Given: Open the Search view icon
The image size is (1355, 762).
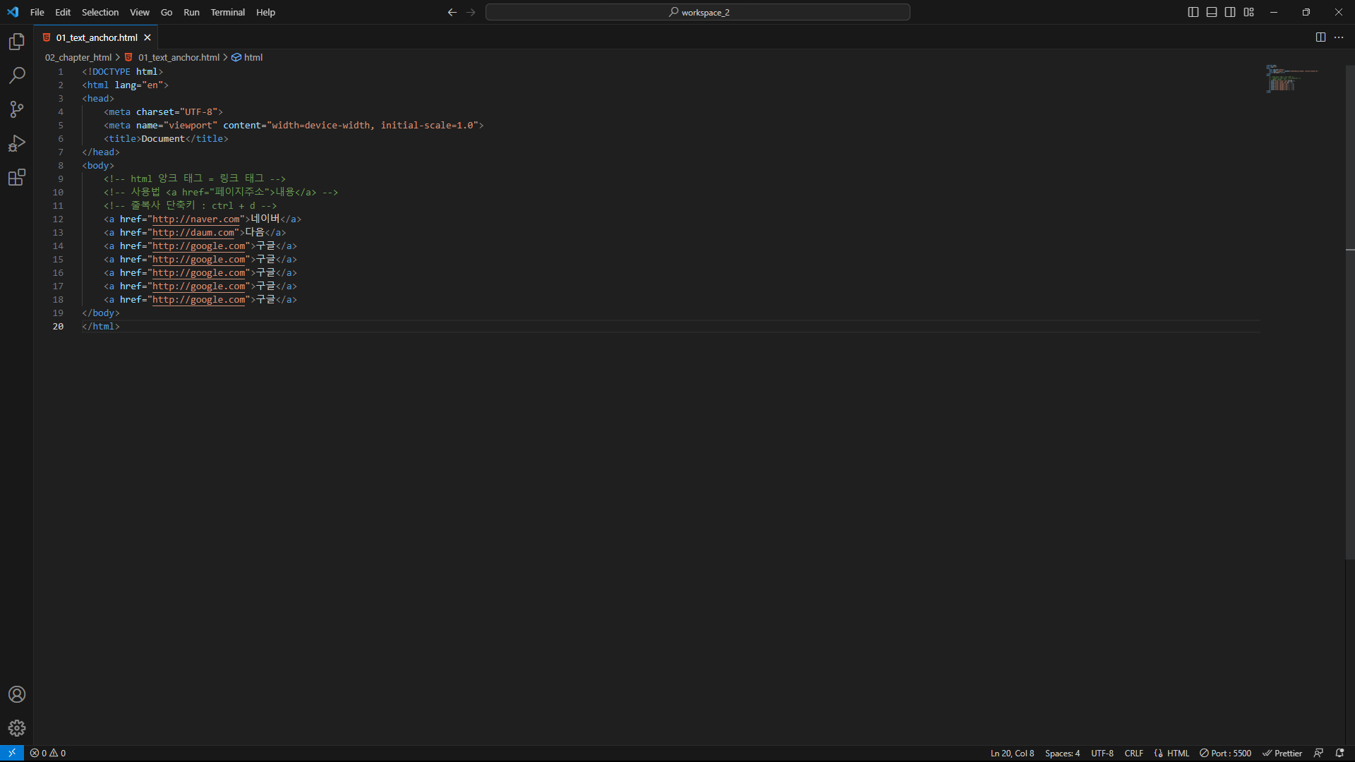Looking at the screenshot, I should point(17,75).
